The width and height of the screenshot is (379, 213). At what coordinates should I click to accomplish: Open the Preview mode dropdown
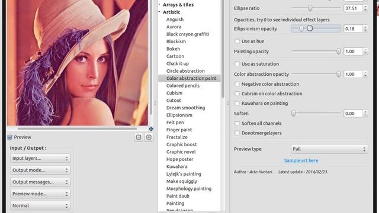(40, 193)
